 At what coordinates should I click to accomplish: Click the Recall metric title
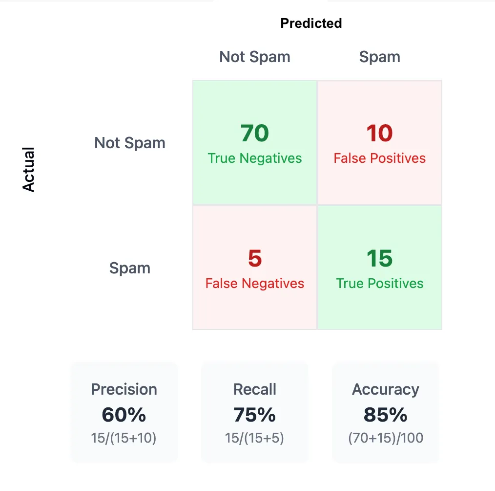tap(255, 389)
